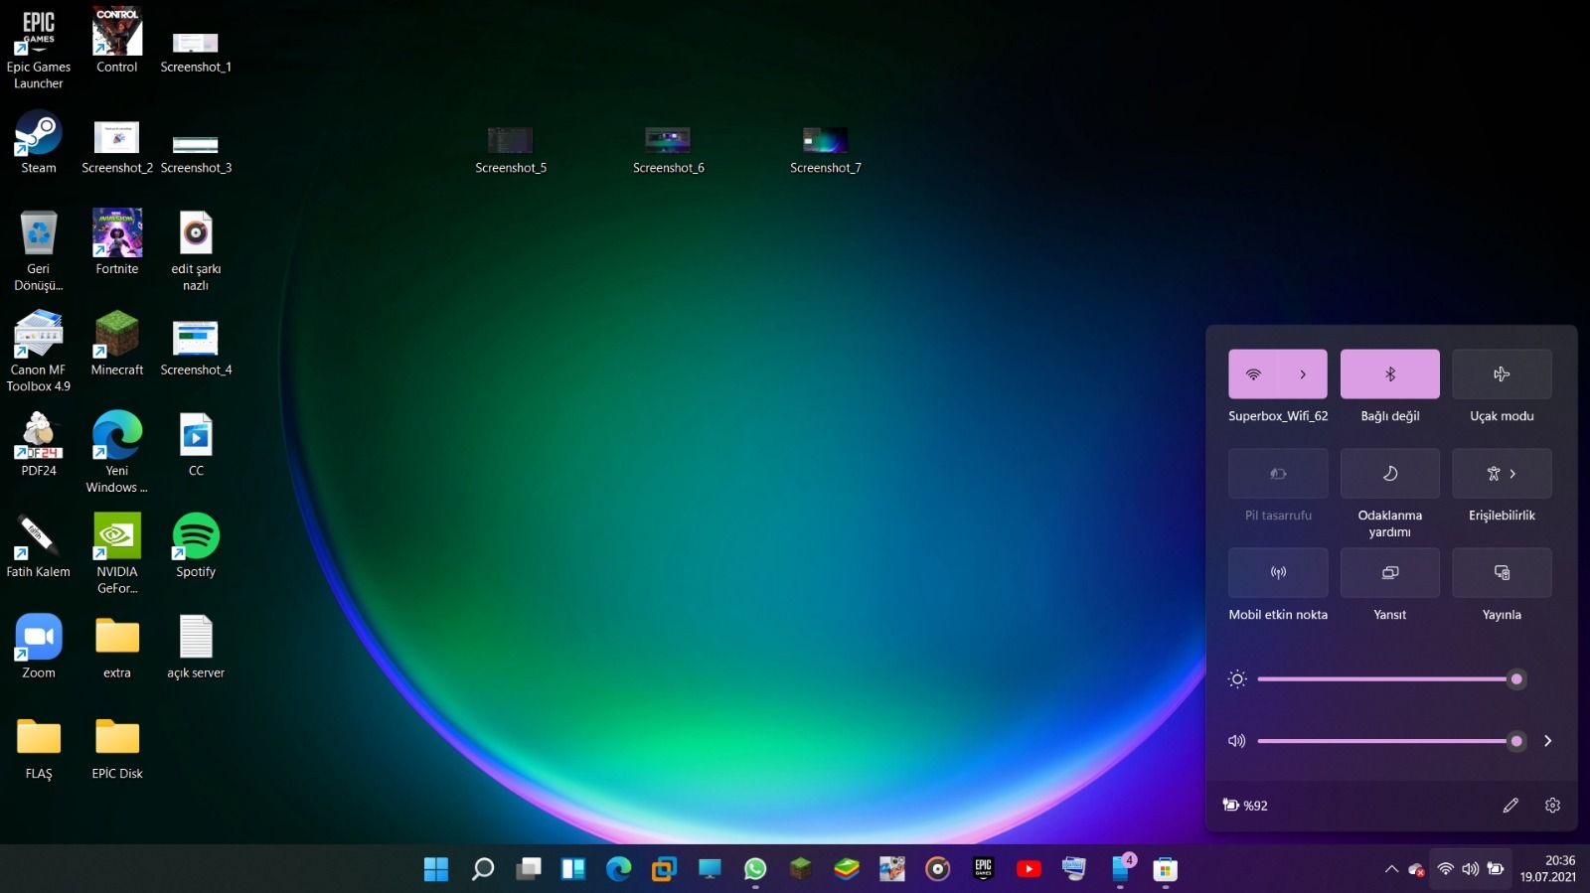Launch the Control game shortcut
Viewport: 1590px width, 893px height.
(117, 40)
